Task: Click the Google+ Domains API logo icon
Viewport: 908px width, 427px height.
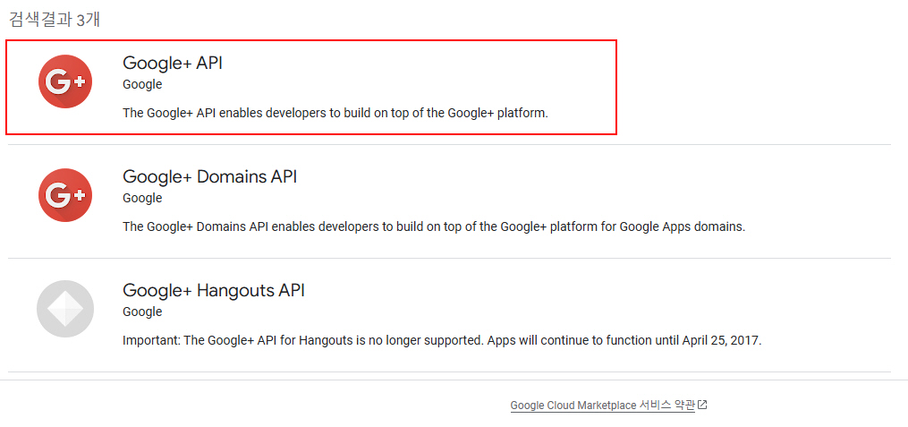Action: (65, 195)
